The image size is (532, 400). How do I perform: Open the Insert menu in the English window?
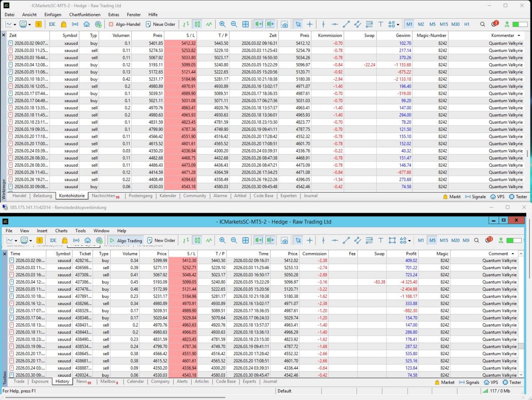click(x=42, y=231)
